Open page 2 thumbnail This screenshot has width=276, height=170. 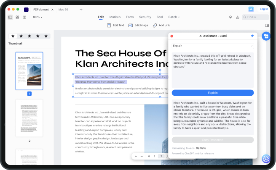pos(29,118)
